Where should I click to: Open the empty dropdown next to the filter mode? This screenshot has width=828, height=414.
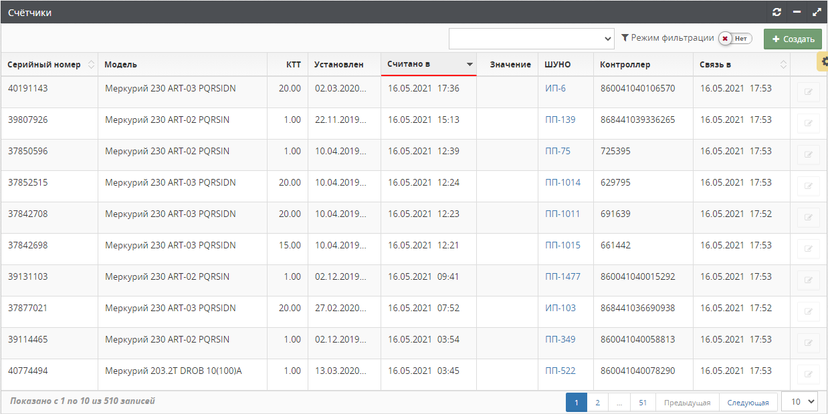pyautogui.click(x=531, y=39)
